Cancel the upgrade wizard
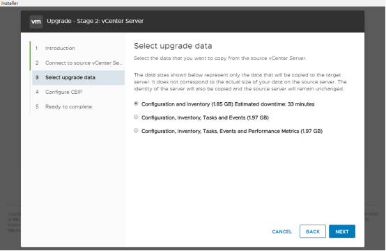 (281, 232)
